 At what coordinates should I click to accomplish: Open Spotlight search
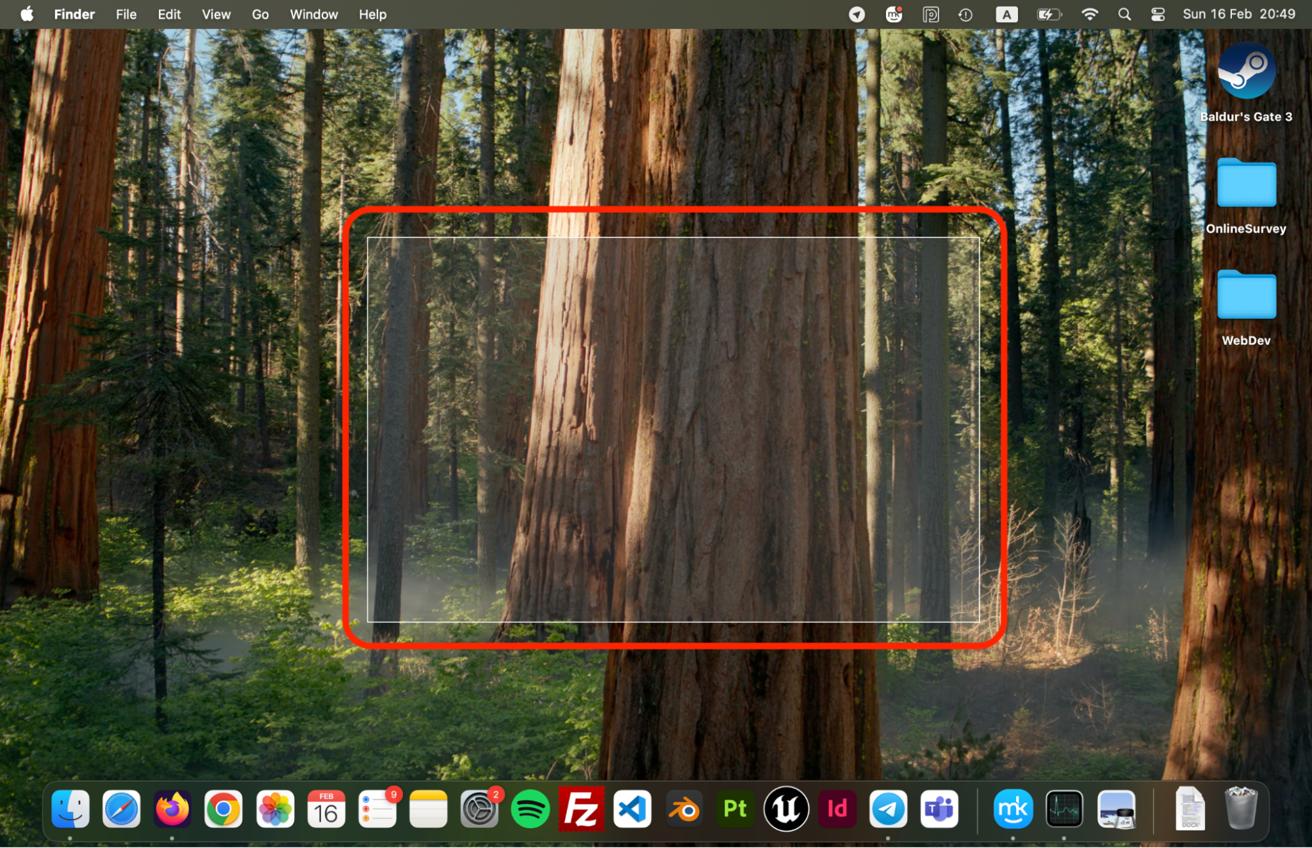pos(1124,14)
